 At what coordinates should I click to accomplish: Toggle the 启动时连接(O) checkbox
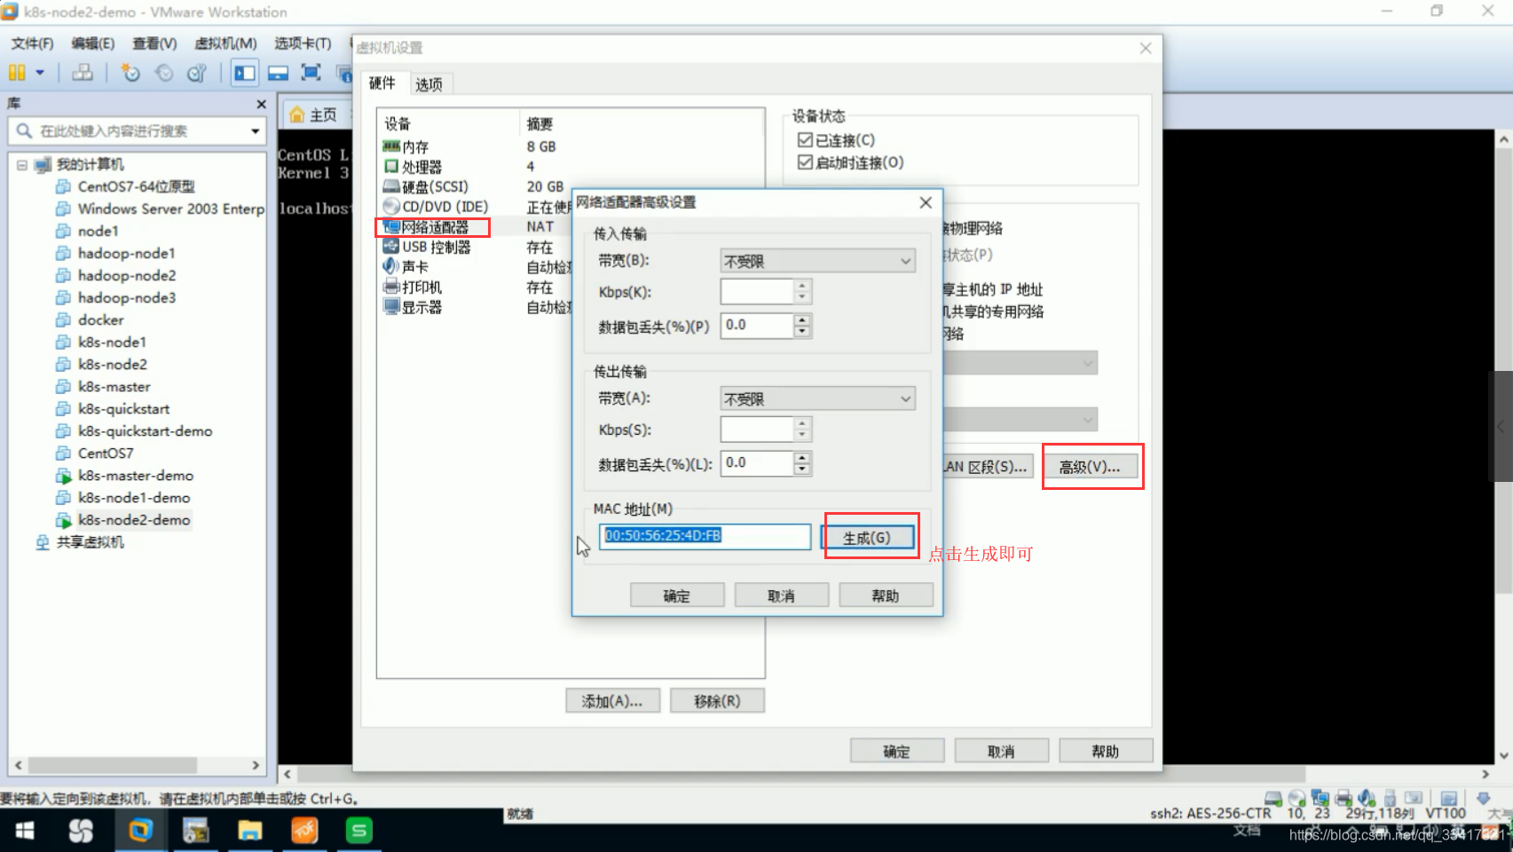(x=805, y=162)
